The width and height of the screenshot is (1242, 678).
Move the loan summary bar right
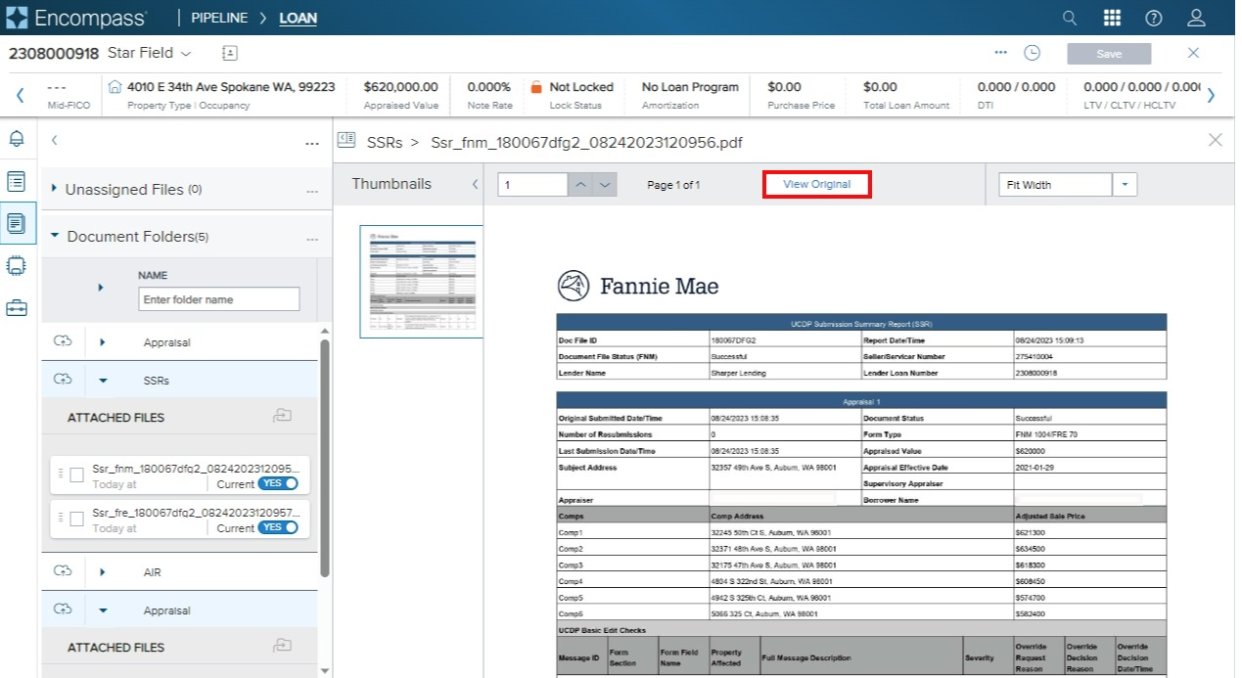(x=1211, y=95)
